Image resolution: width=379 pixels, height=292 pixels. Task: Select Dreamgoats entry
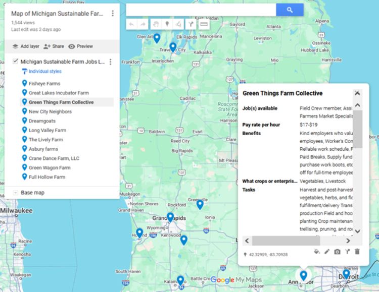(x=42, y=121)
